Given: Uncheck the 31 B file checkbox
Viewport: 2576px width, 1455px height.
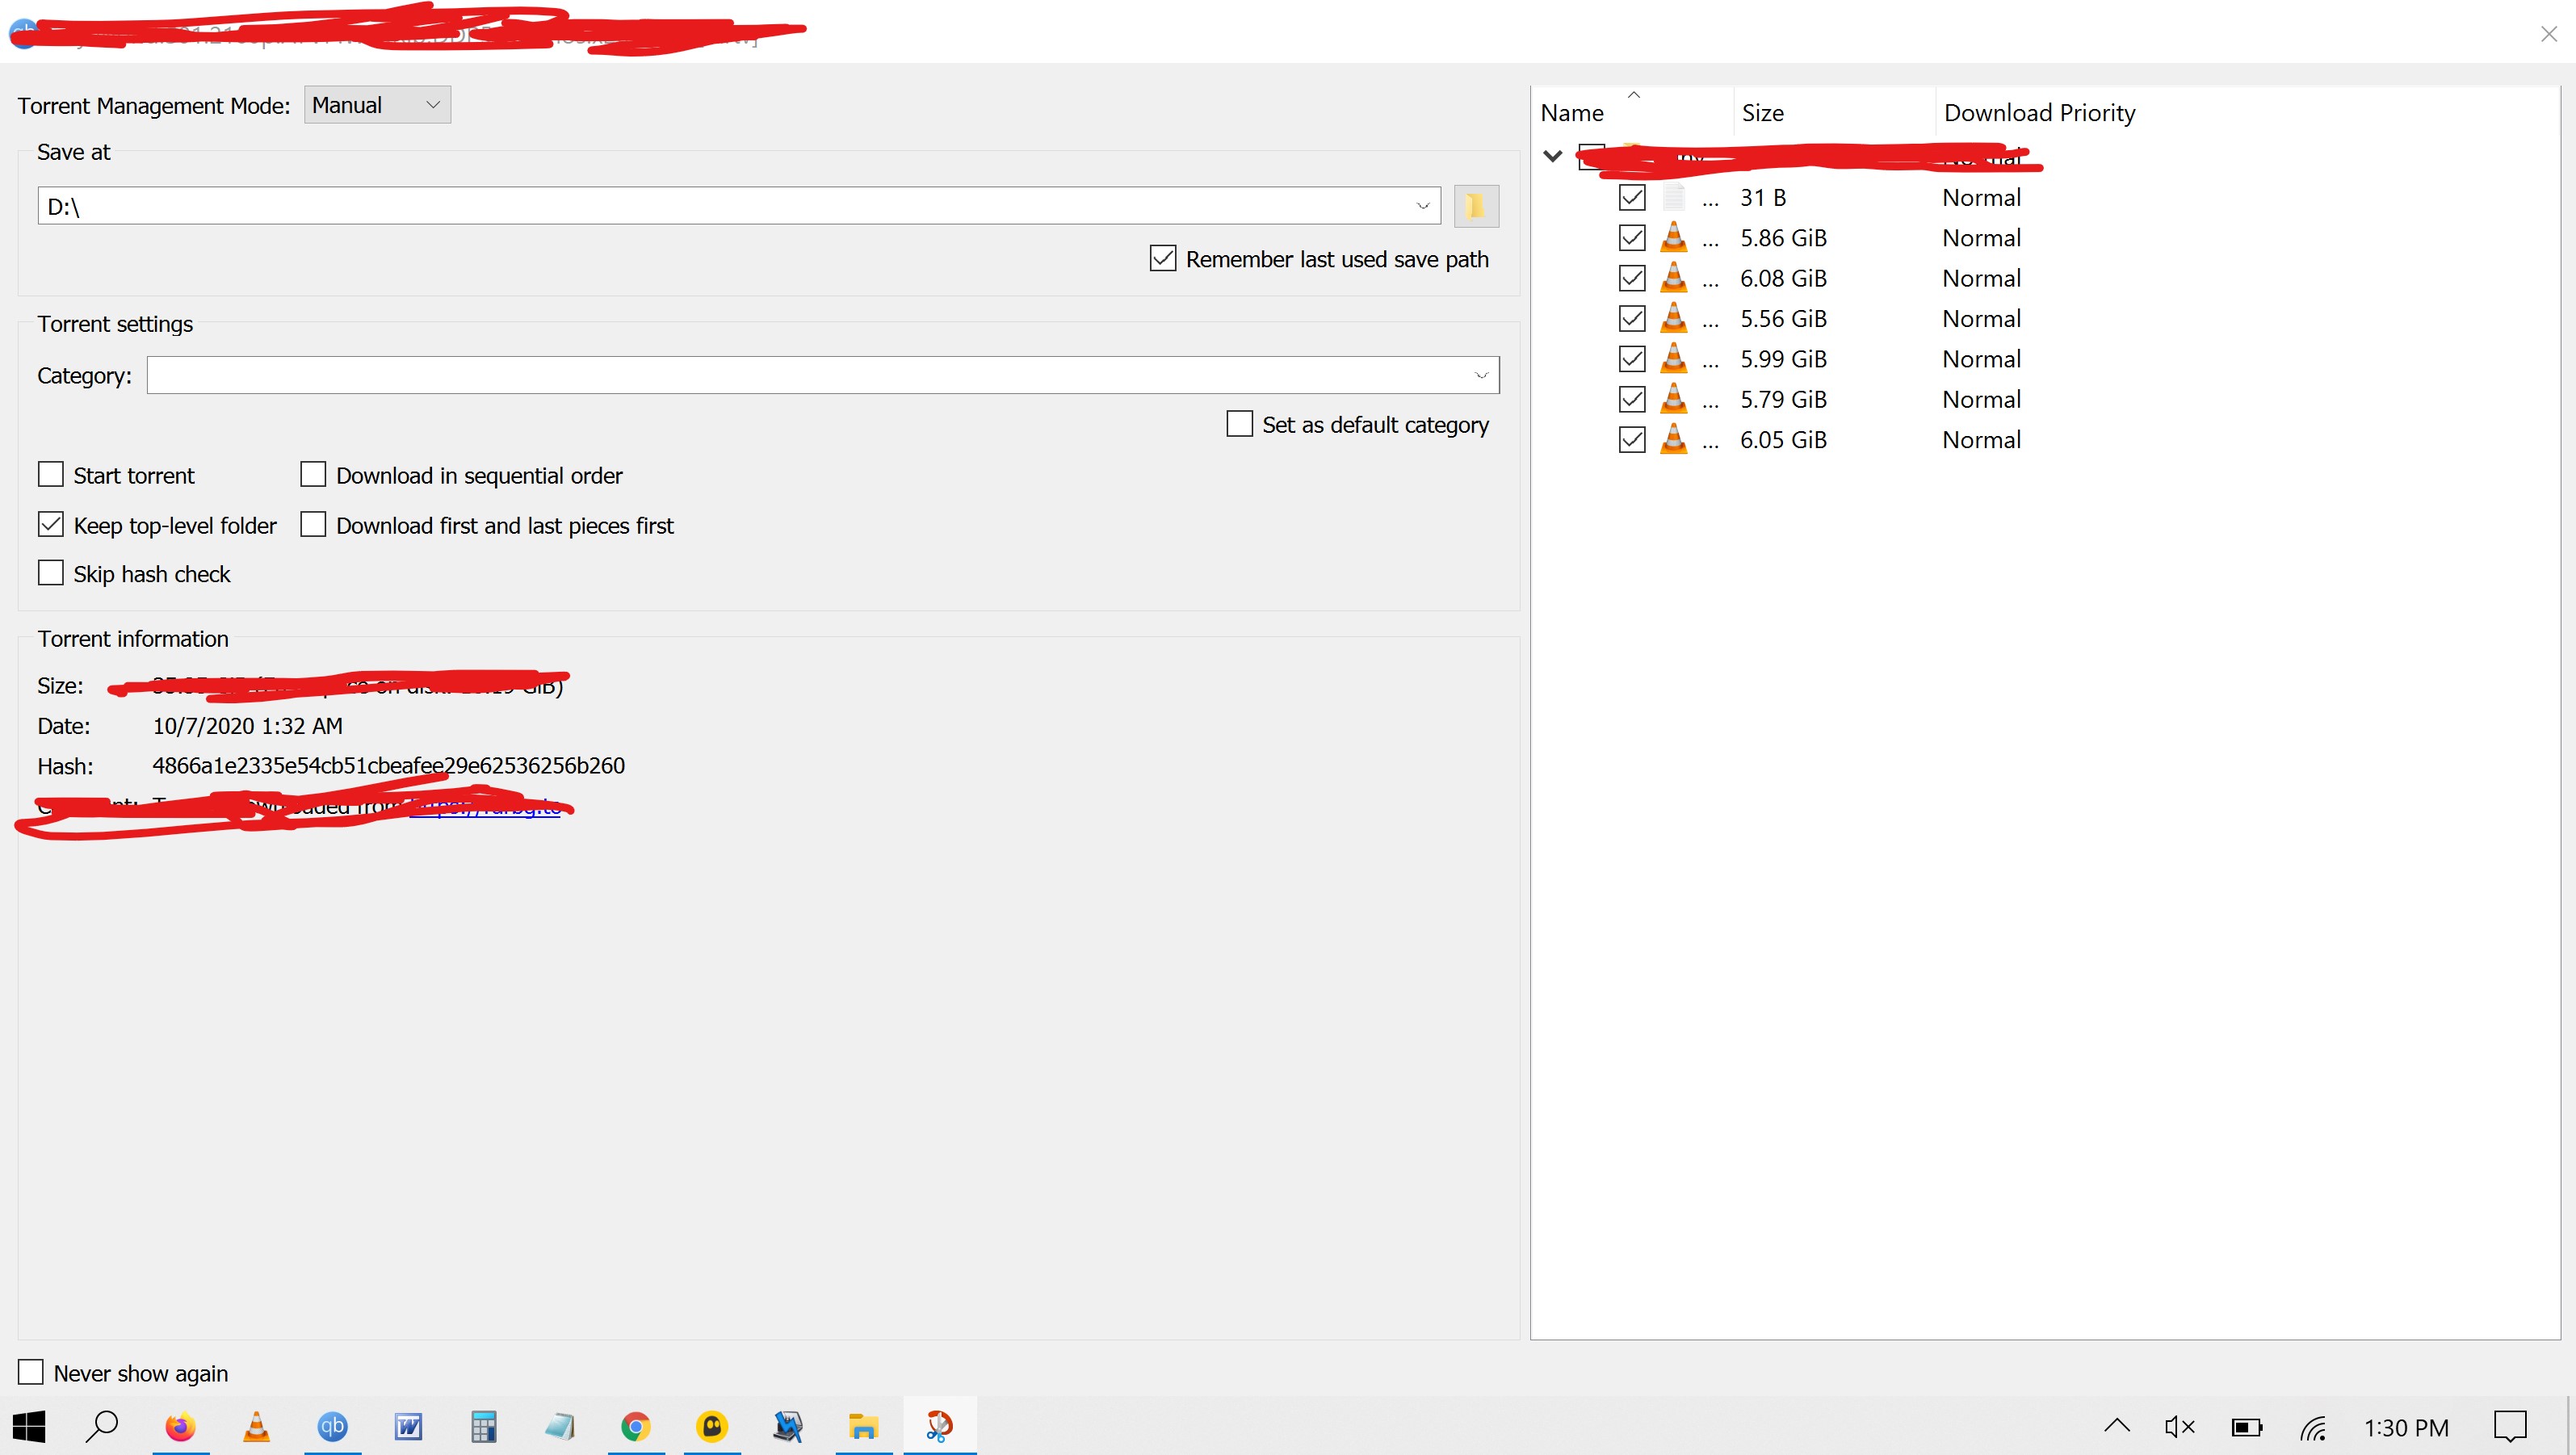Looking at the screenshot, I should click(x=1631, y=197).
